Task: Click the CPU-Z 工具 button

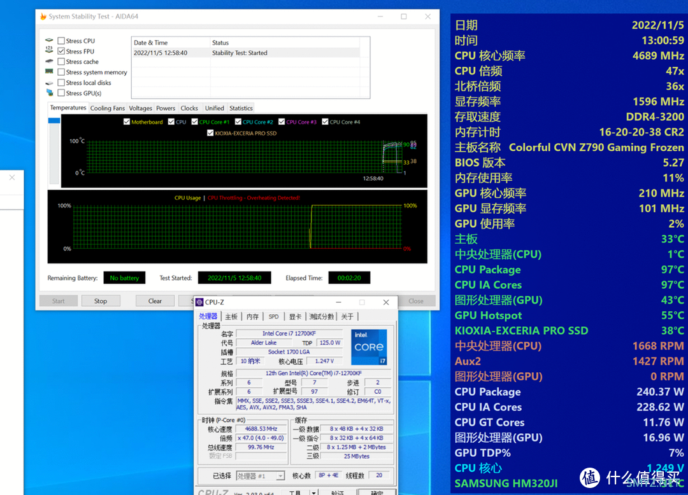Action: [295, 493]
